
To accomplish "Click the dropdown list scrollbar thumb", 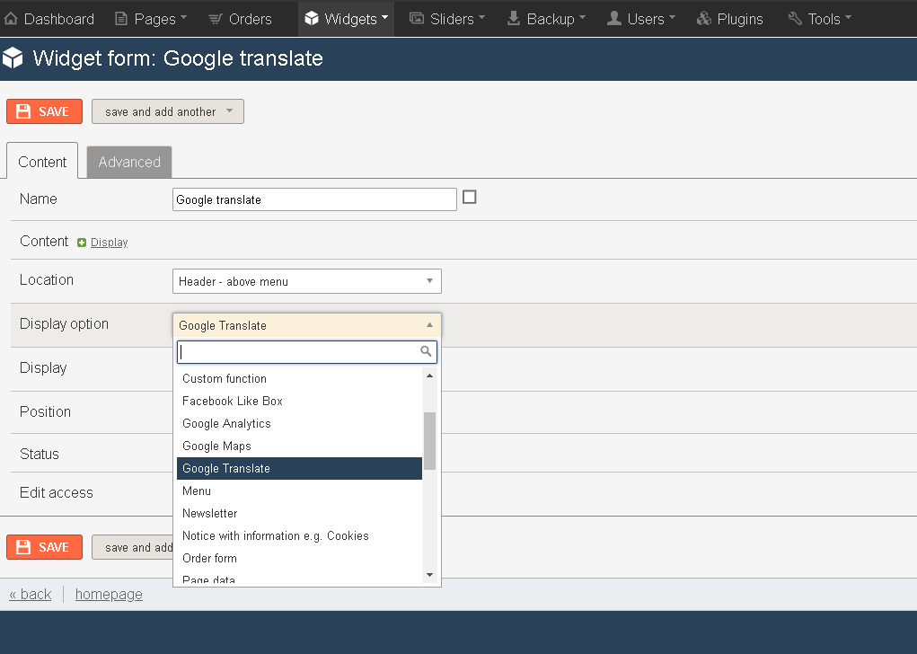I will tap(430, 441).
